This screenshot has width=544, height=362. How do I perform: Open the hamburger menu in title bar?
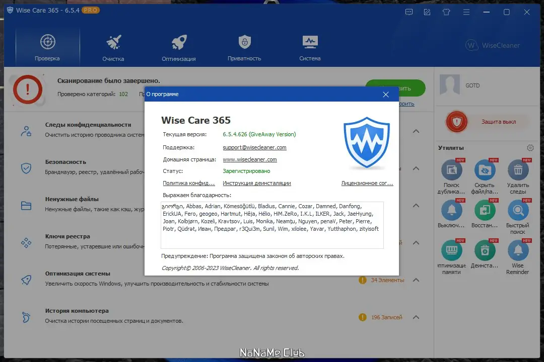tap(466, 12)
